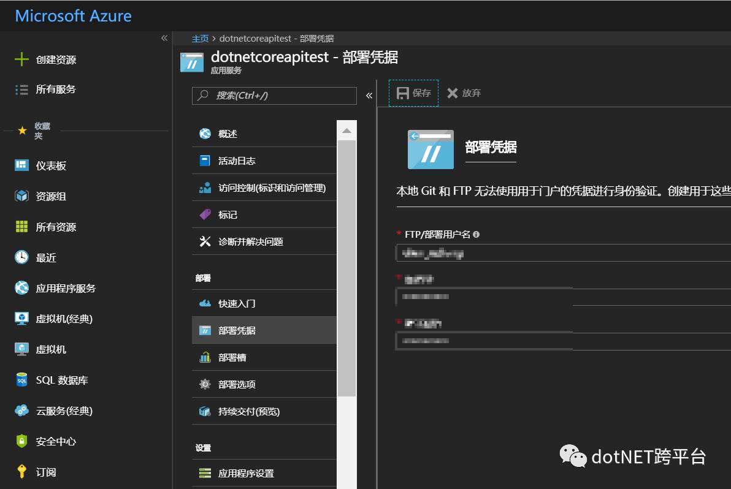Click the 应用程序设置 list icon

tap(205, 473)
